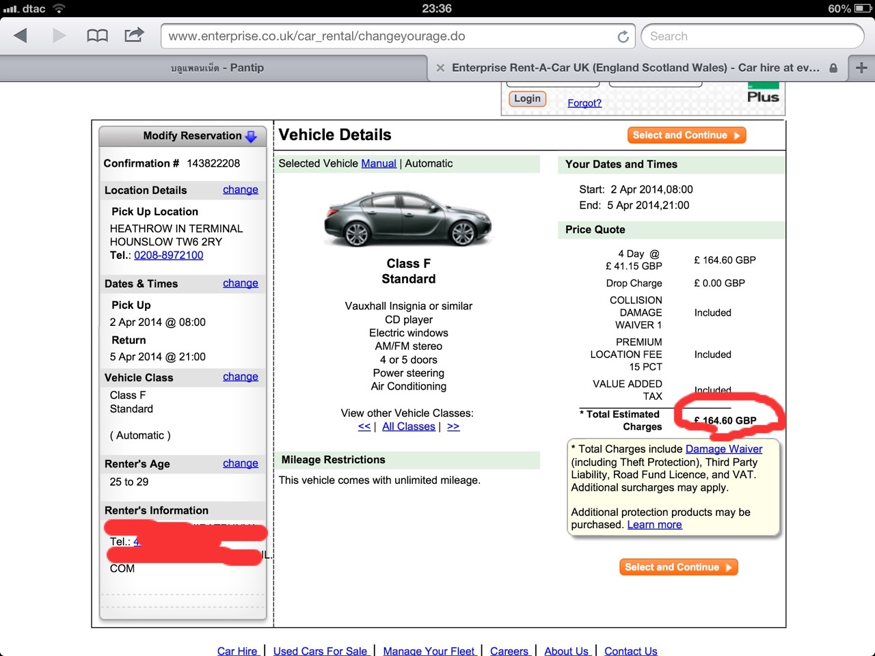Image resolution: width=875 pixels, height=656 pixels.
Task: Select 'This vehicle comes with unlimited mileage.' text
Action: click(x=379, y=480)
